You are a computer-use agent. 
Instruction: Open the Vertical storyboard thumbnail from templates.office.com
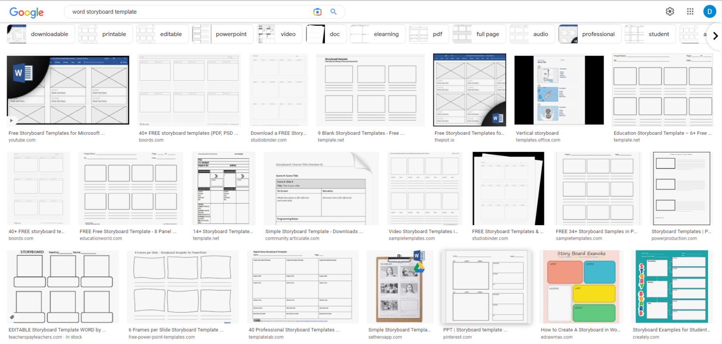pos(558,89)
